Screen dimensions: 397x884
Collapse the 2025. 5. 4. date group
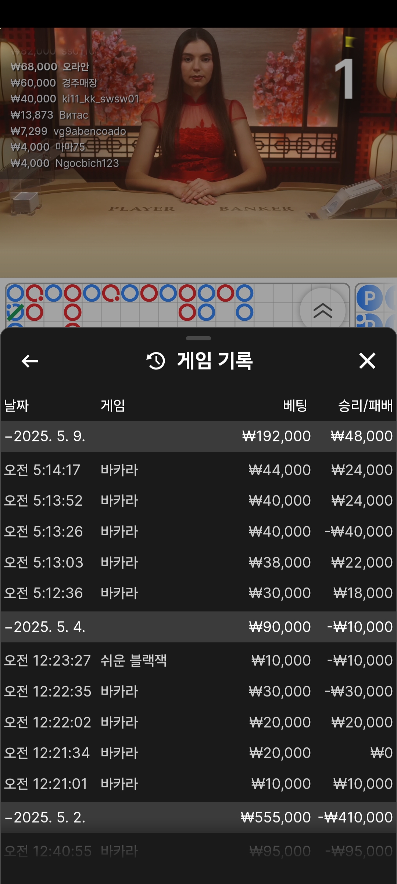click(x=198, y=627)
